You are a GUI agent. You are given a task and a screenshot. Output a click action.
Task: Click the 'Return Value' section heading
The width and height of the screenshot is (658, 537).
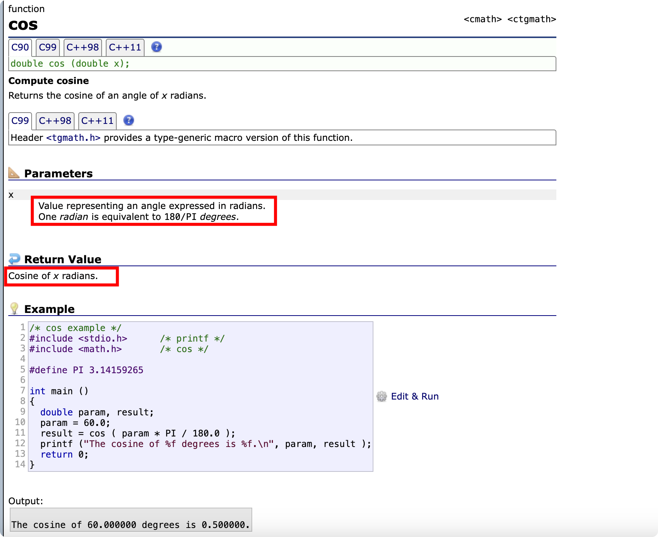[63, 259]
